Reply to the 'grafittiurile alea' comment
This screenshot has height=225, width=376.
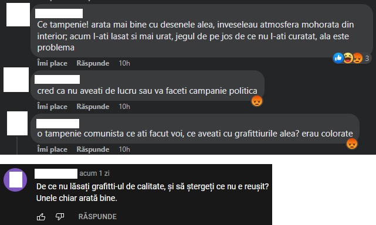point(93,149)
